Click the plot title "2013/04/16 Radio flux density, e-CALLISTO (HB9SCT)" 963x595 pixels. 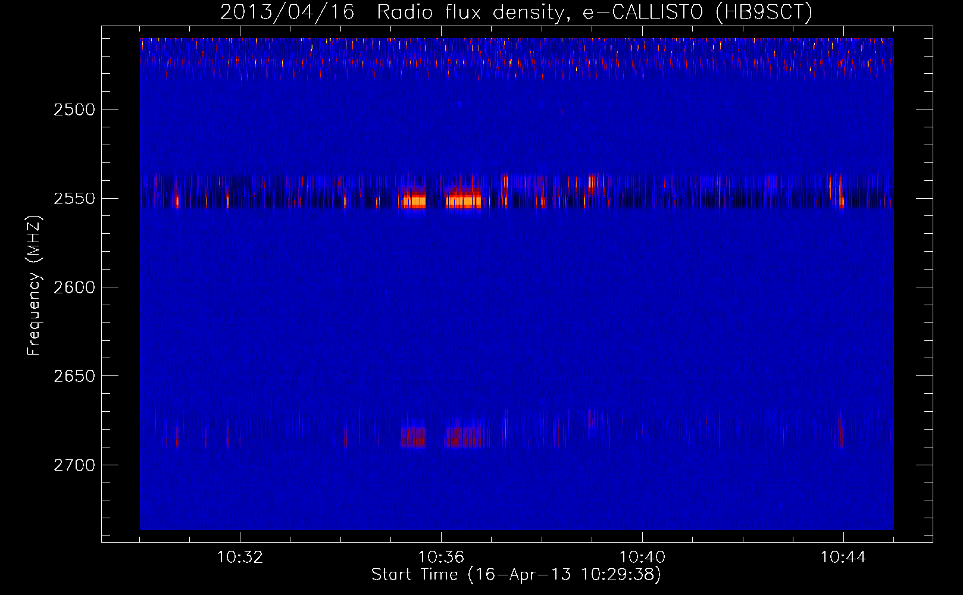(x=516, y=12)
